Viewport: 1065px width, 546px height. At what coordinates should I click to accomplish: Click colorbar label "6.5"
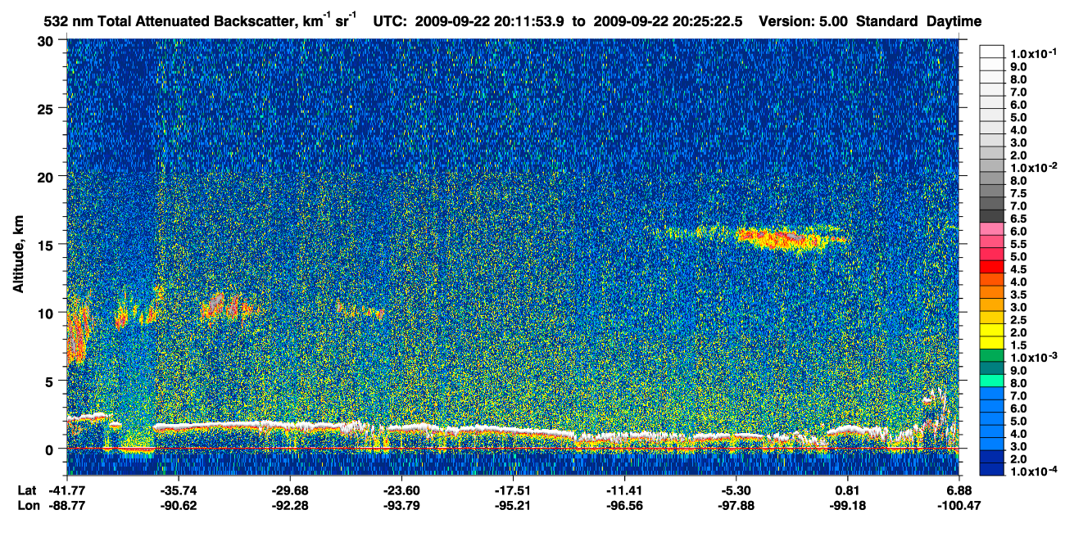click(1019, 219)
